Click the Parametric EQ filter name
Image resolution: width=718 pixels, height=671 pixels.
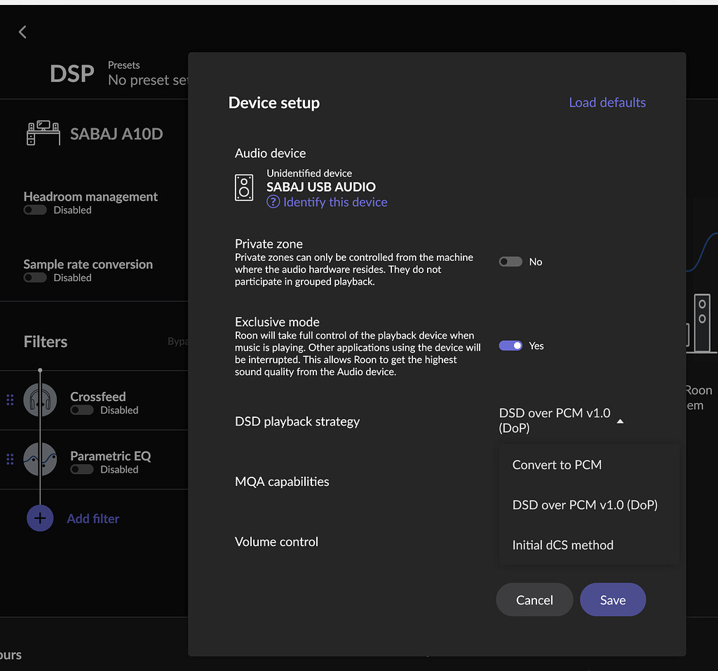110,456
